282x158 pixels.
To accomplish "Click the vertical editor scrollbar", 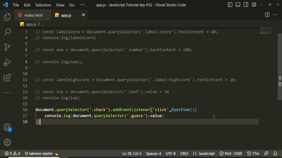I will 280,67.
